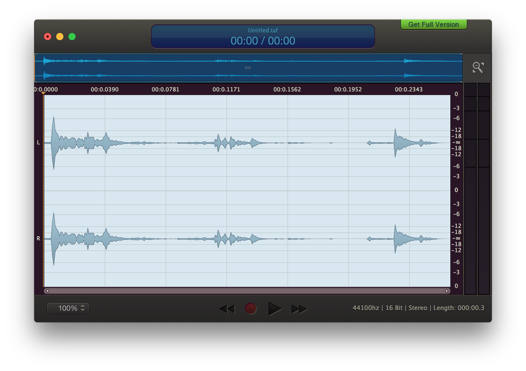This screenshot has width=526, height=371.
Task: Rewind playback to the start
Action: 227,309
